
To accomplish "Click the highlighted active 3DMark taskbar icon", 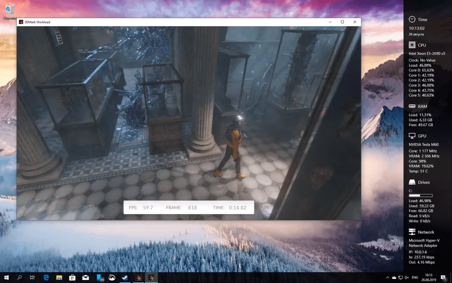I will (x=152, y=278).
